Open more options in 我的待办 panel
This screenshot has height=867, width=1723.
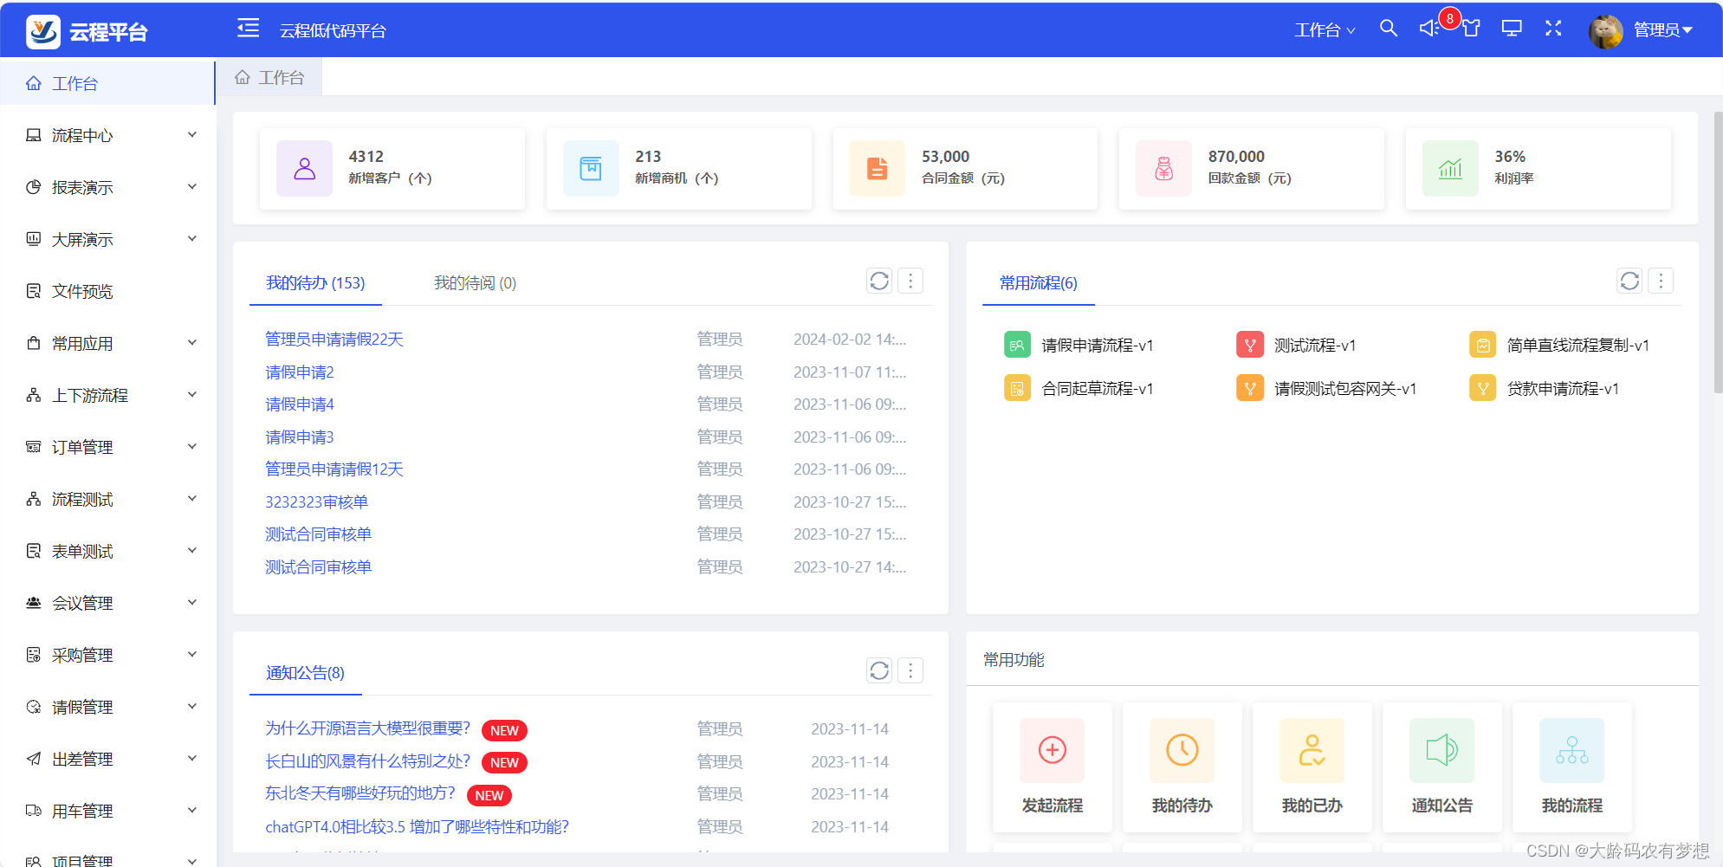(x=910, y=281)
